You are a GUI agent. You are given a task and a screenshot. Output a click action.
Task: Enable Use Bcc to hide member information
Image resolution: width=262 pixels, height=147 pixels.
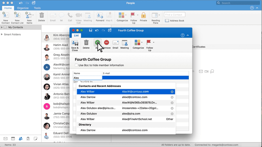coord(77,65)
